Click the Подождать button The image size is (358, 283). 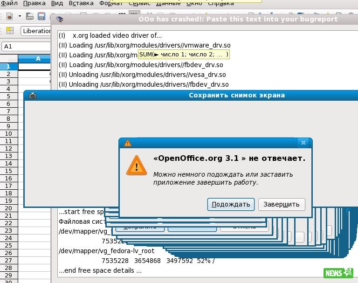click(231, 204)
